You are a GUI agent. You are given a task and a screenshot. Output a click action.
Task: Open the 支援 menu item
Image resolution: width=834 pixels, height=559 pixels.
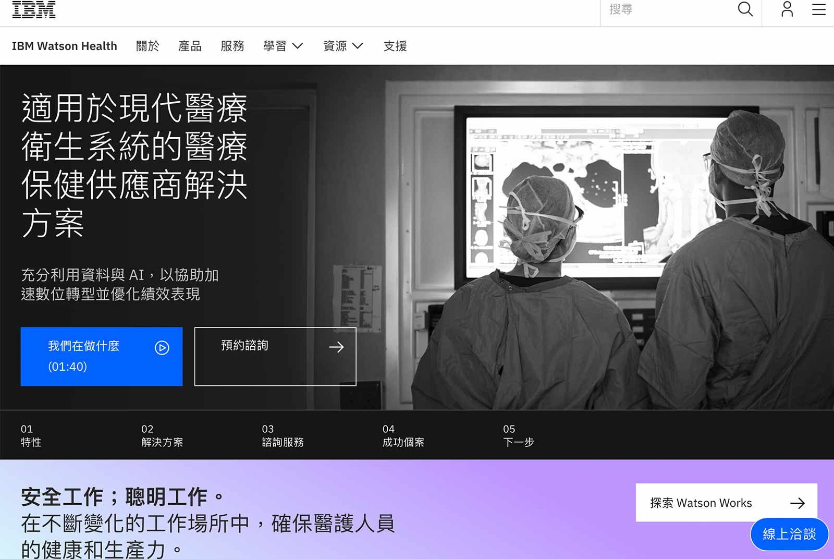tap(395, 46)
